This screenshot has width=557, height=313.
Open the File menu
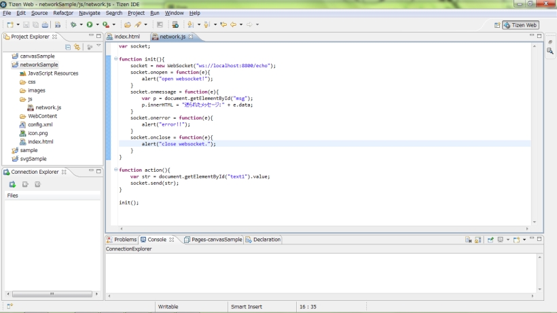(x=7, y=13)
